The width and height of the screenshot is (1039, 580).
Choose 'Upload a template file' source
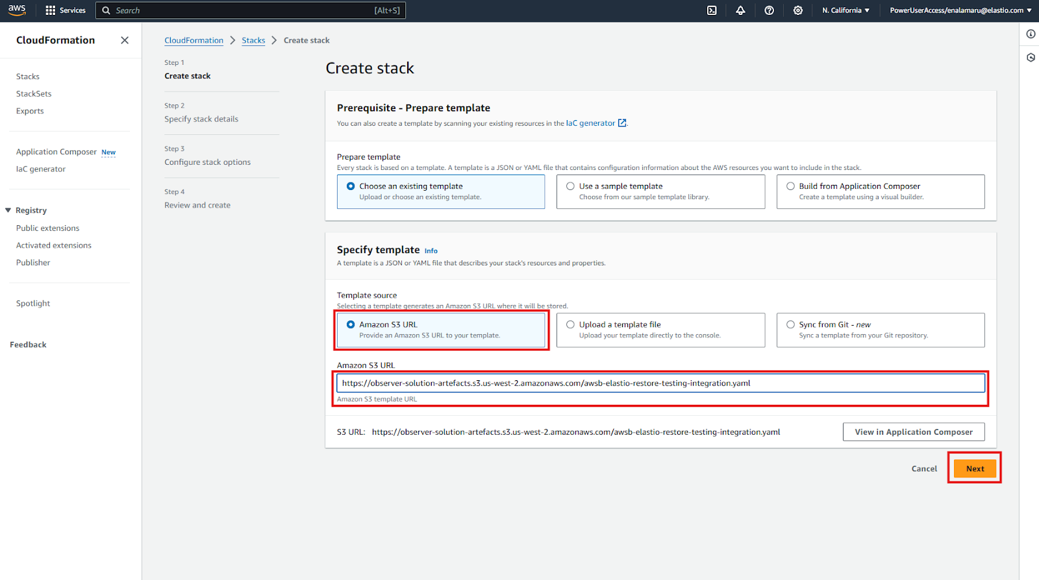coord(571,324)
